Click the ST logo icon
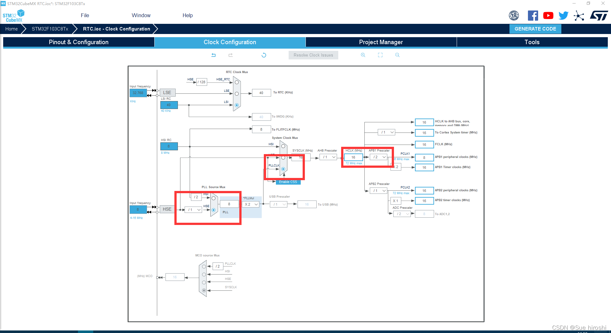The height and width of the screenshot is (333, 611). tap(599, 16)
